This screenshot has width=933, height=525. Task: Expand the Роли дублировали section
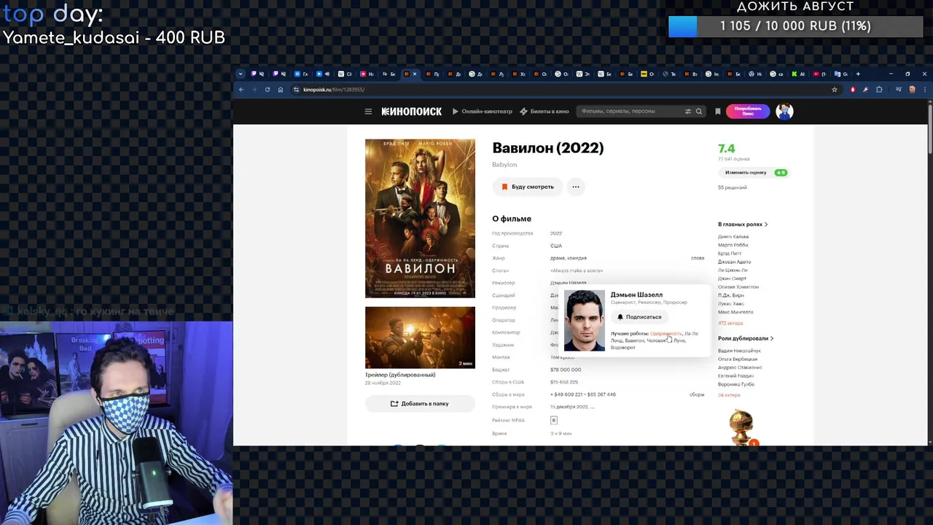coord(746,338)
